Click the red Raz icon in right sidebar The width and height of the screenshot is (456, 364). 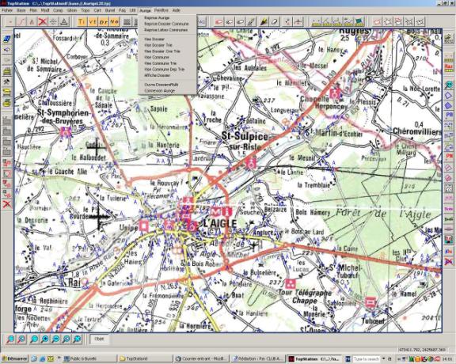point(449,68)
